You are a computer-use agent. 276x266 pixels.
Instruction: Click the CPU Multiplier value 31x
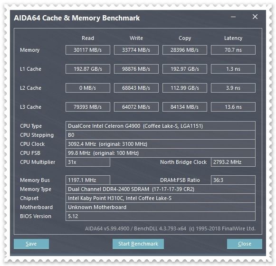(88, 162)
